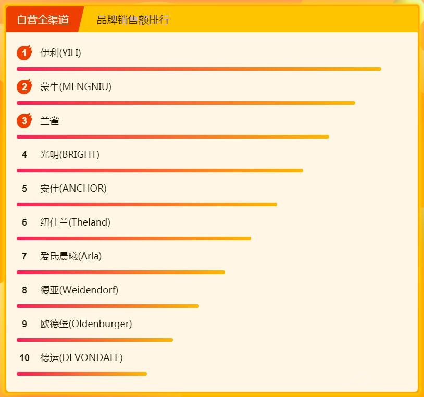
Task: Click the 德运(DEVONDALE) brand name
Action: click(x=81, y=358)
